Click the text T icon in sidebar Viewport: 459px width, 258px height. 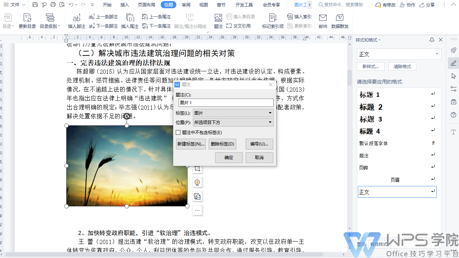454,132
